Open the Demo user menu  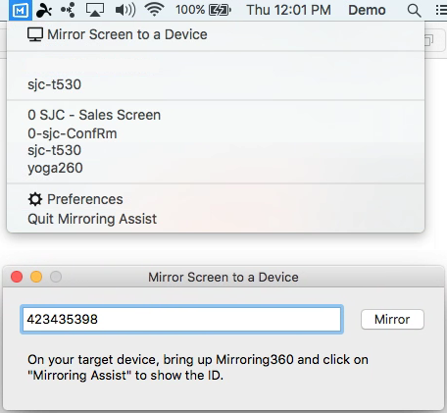click(367, 10)
